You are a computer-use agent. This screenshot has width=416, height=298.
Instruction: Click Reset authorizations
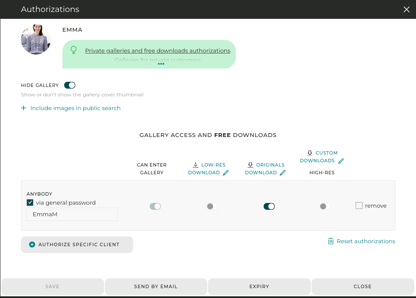[x=366, y=241]
